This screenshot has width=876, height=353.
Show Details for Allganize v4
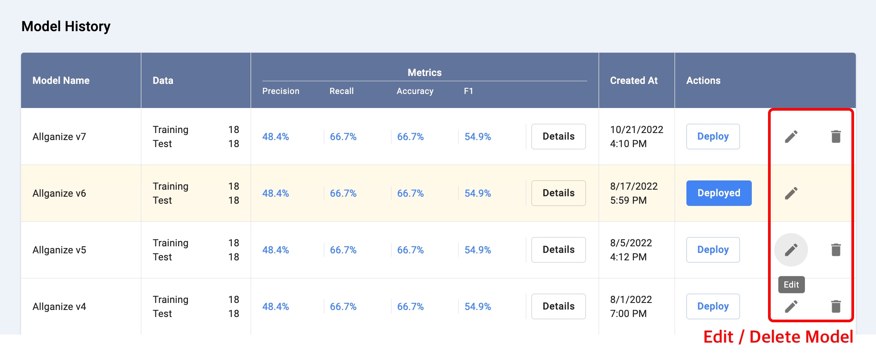tap(558, 306)
